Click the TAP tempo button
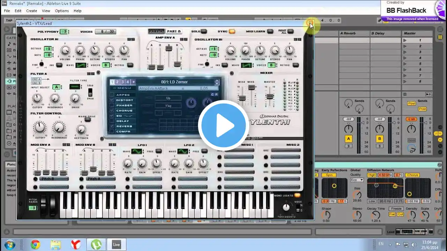 9,21
